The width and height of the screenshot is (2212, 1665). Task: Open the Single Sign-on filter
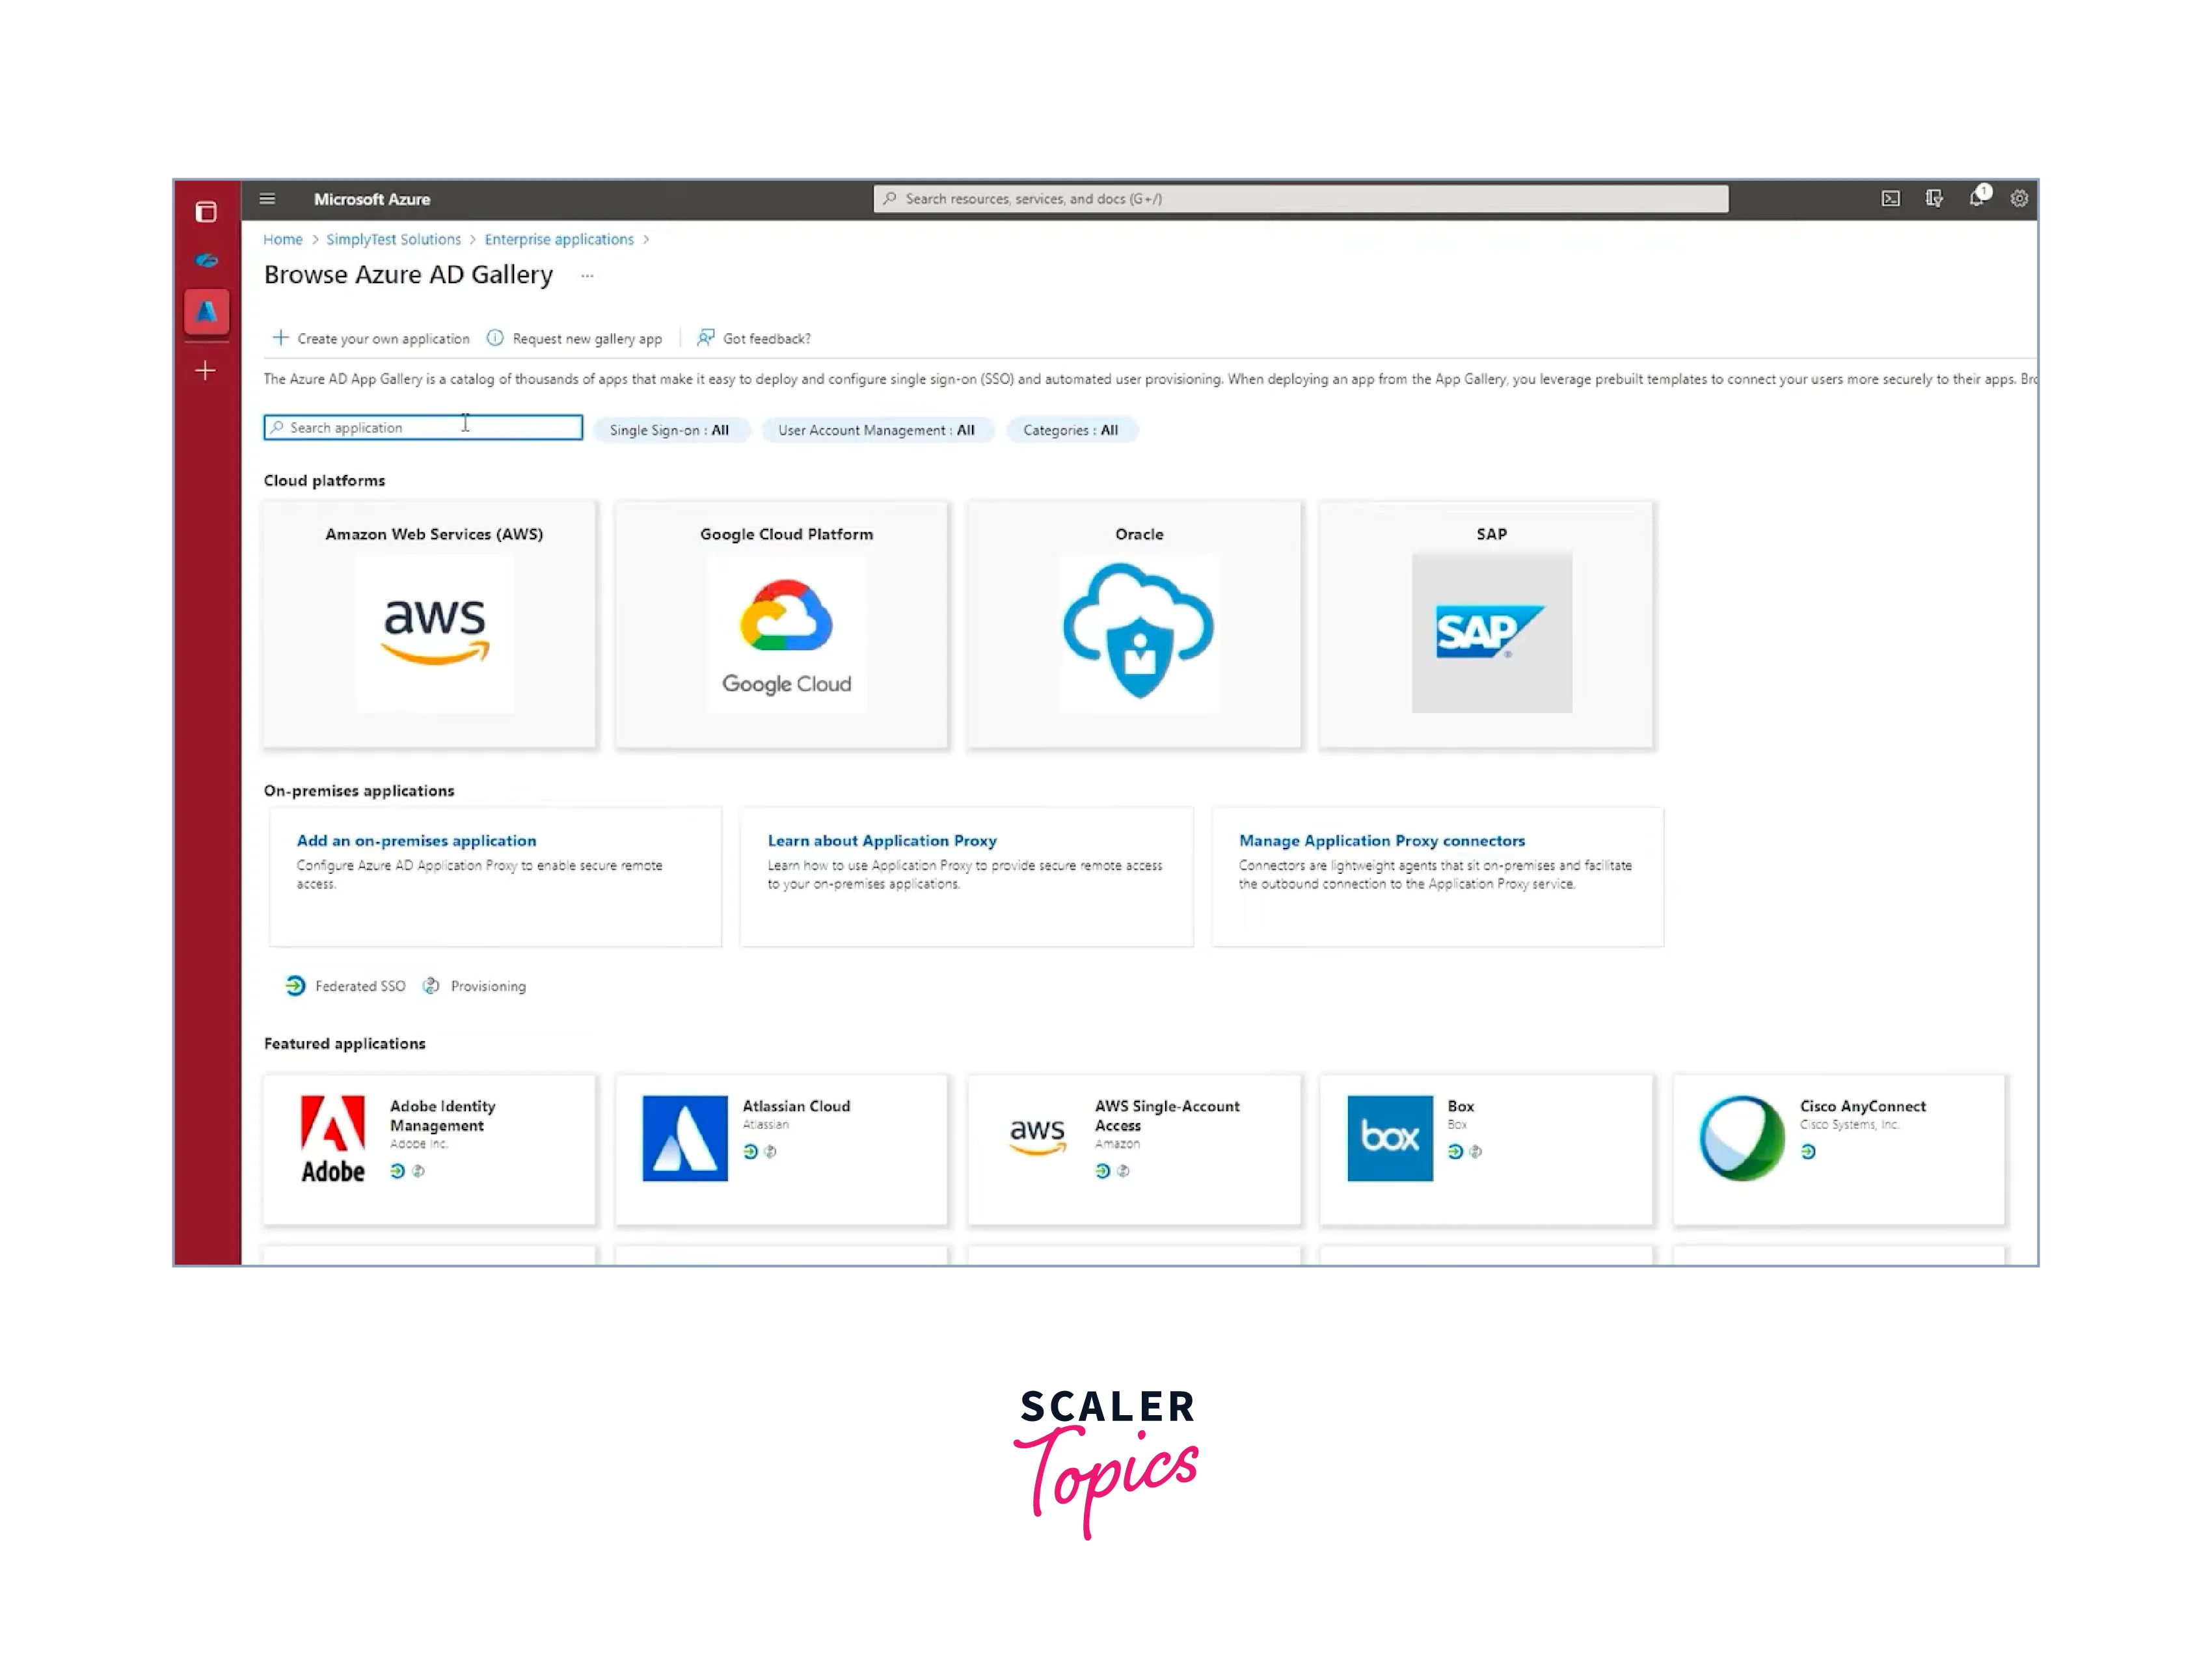coord(670,430)
